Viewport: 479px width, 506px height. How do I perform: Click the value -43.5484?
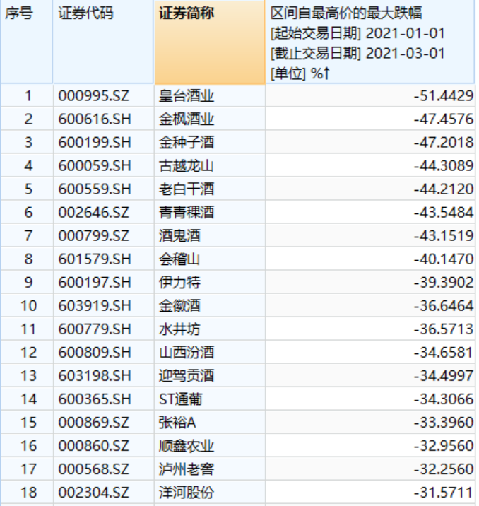(x=444, y=212)
